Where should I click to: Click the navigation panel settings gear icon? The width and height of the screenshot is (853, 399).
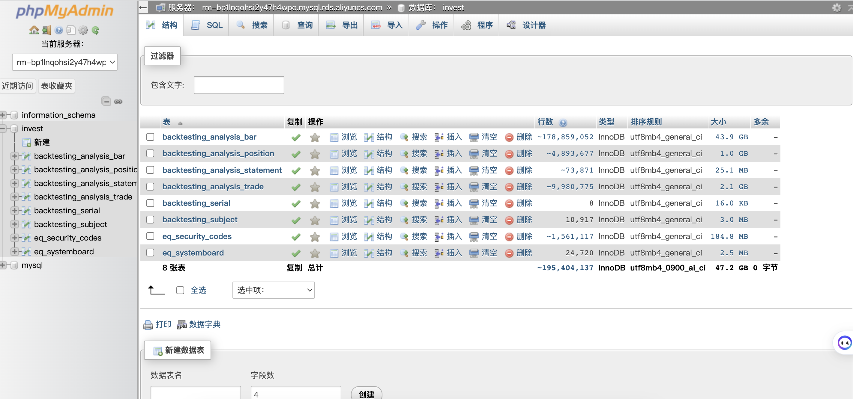pos(83,30)
